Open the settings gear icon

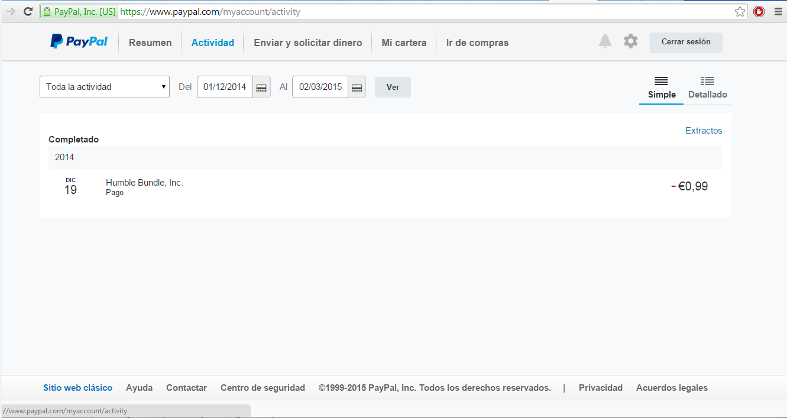(631, 41)
